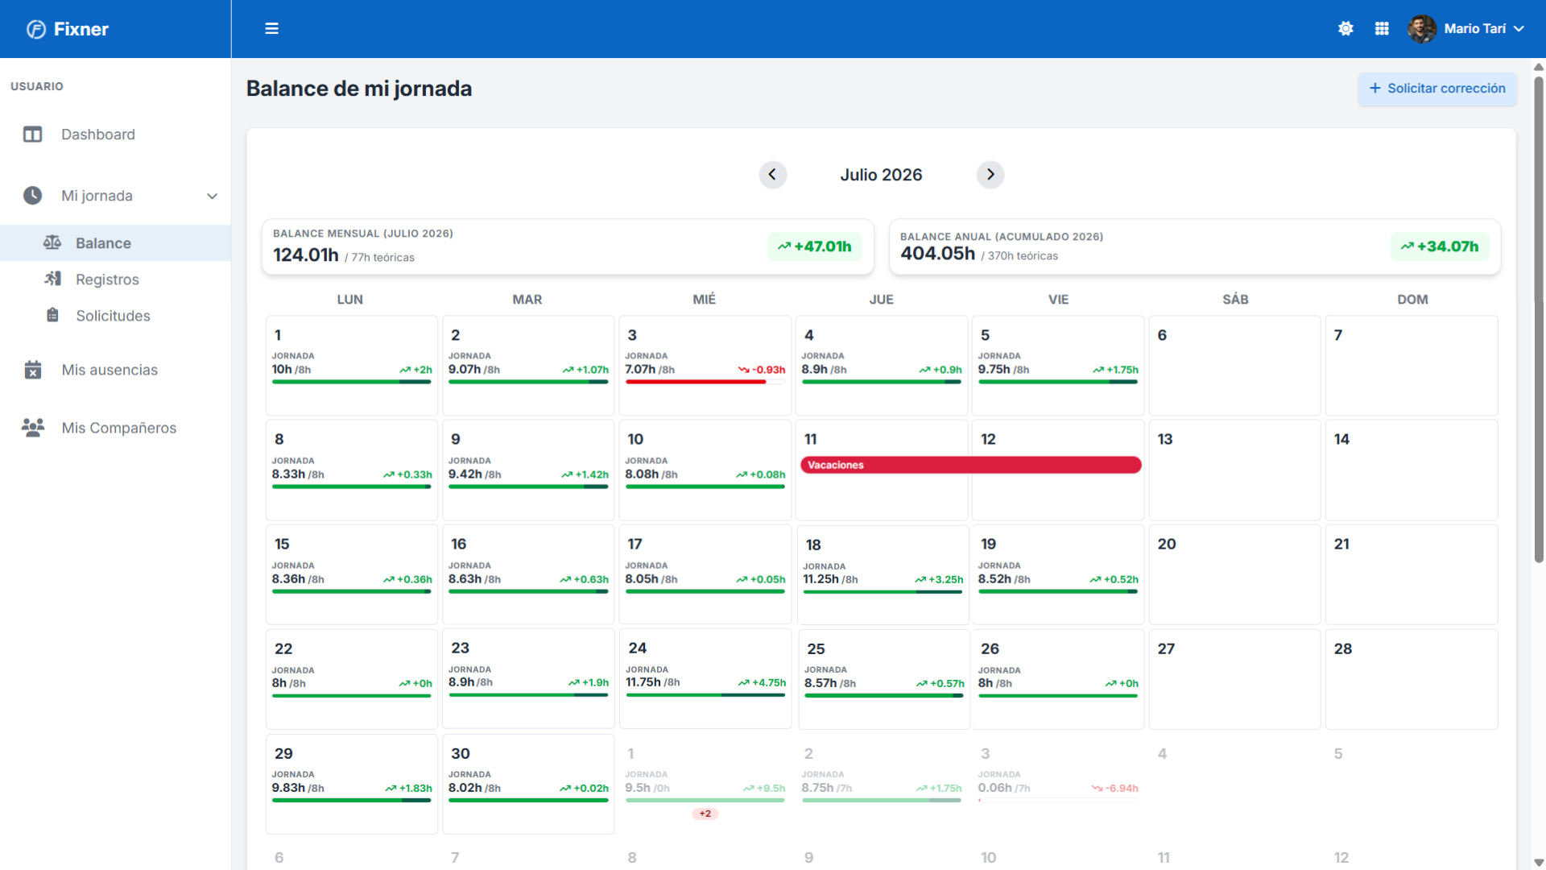This screenshot has width=1546, height=870.
Task: Click the Solicitar corrección button
Action: click(x=1437, y=89)
